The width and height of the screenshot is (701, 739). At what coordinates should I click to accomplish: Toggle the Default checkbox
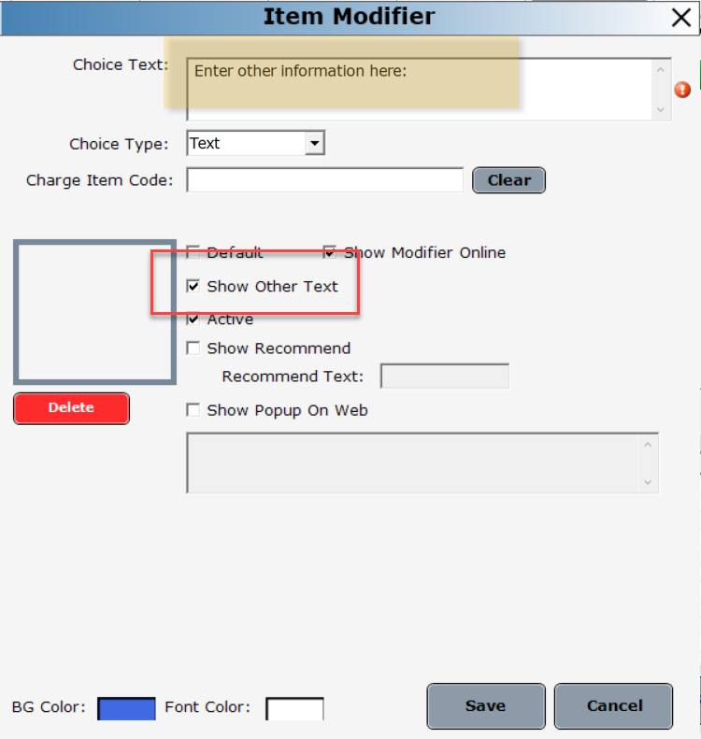click(x=193, y=252)
